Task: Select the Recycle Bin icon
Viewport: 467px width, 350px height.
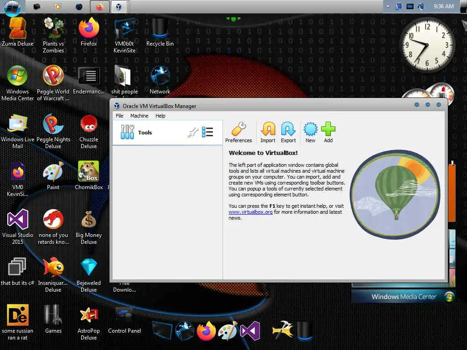Action: pos(160,32)
